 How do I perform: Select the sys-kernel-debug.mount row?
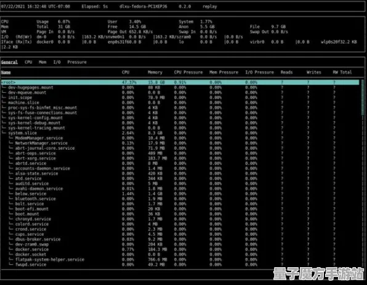click(180, 123)
